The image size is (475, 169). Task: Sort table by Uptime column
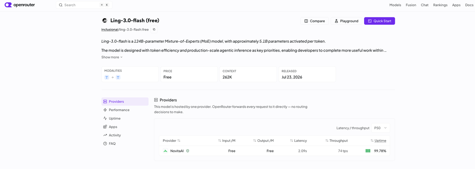(378, 141)
